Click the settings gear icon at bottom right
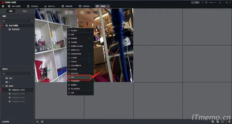 click(229, 122)
